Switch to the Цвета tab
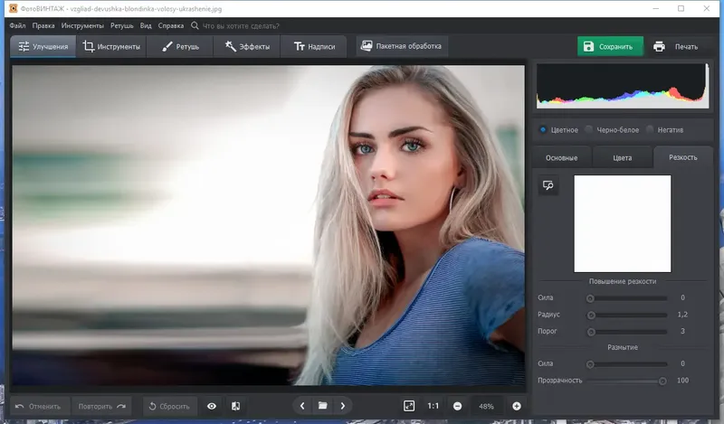 tap(622, 157)
